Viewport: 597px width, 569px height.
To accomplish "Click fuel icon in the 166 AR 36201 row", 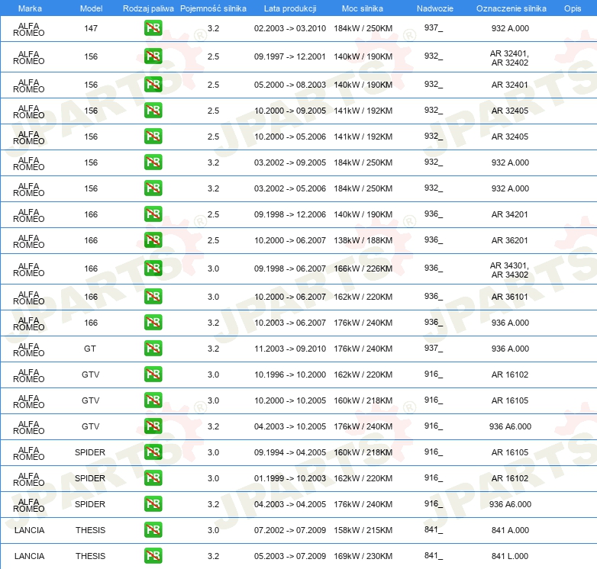I will pos(153,240).
